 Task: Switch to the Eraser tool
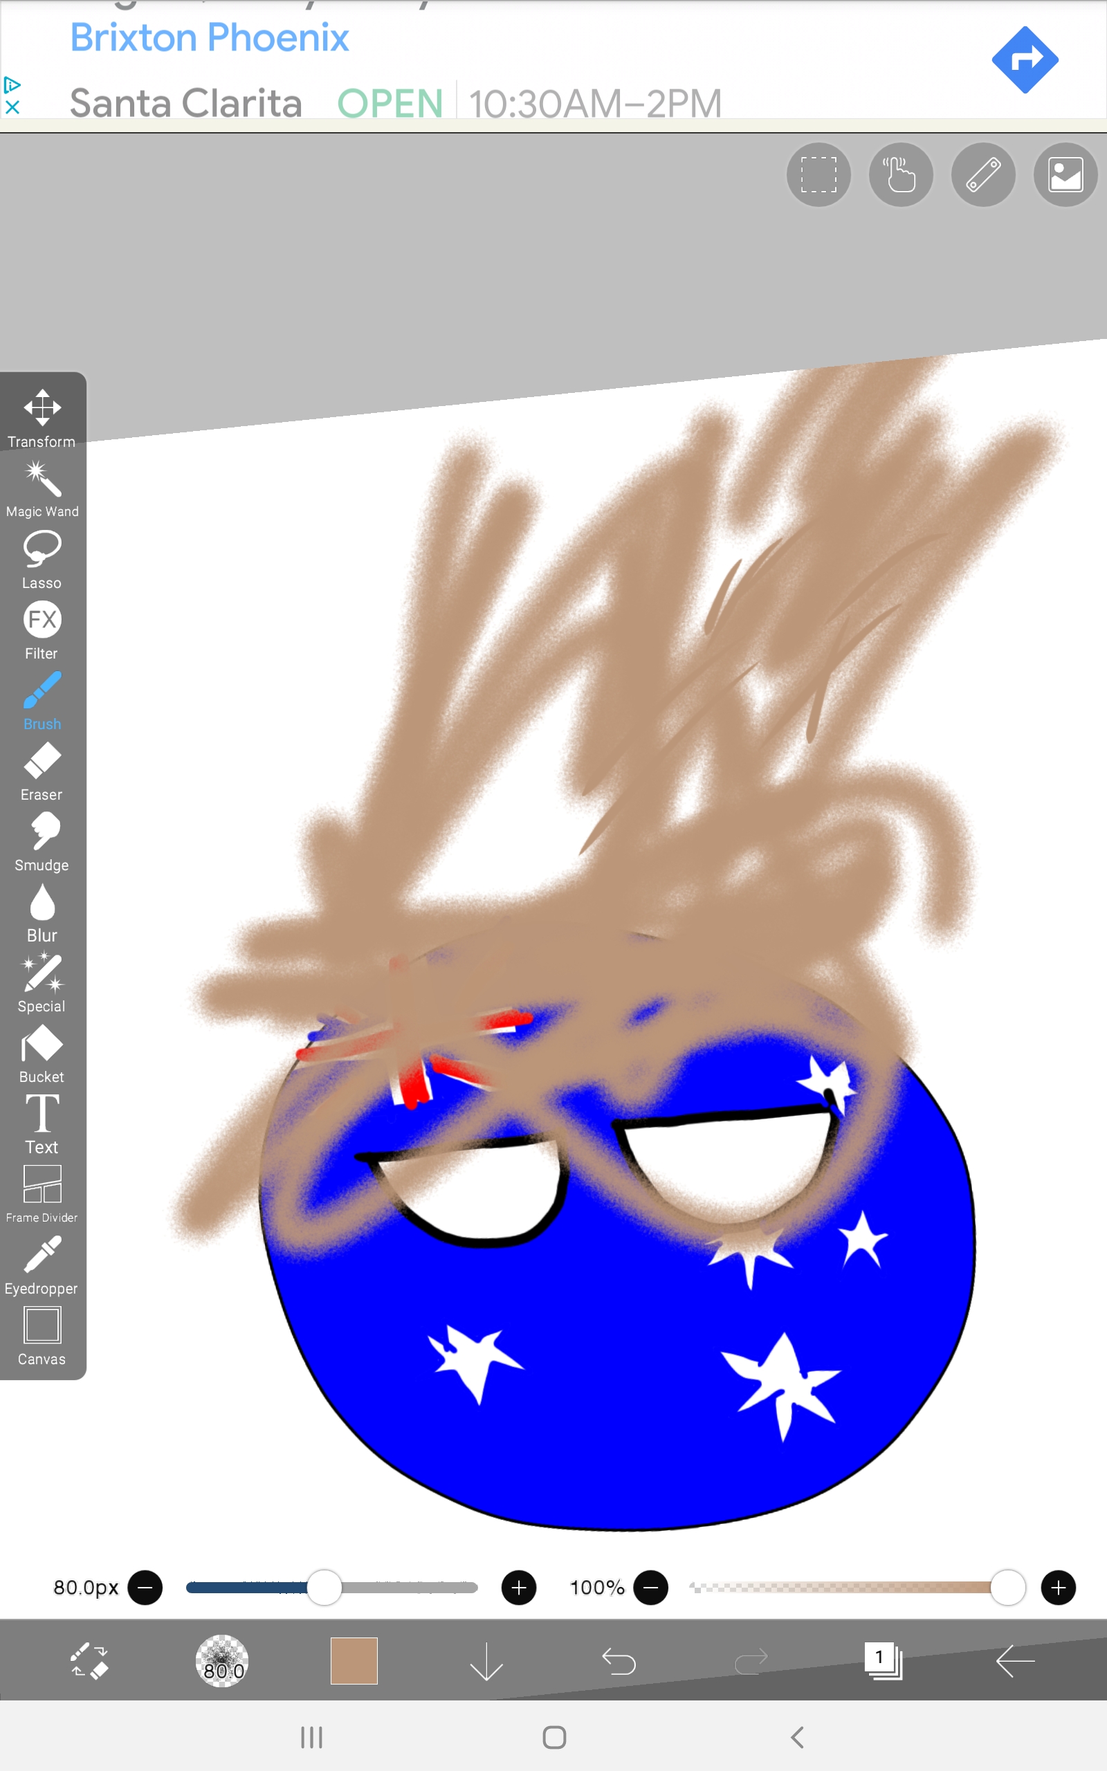(x=42, y=772)
